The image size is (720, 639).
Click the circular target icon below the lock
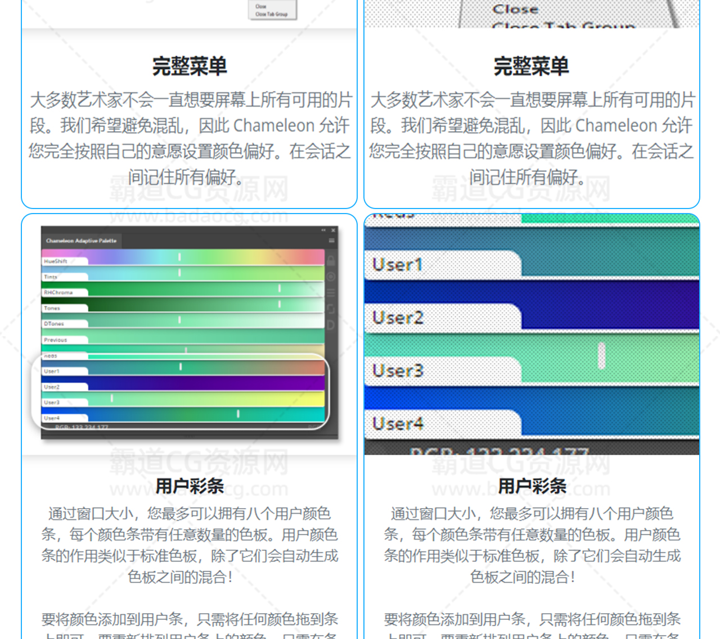pyautogui.click(x=331, y=277)
